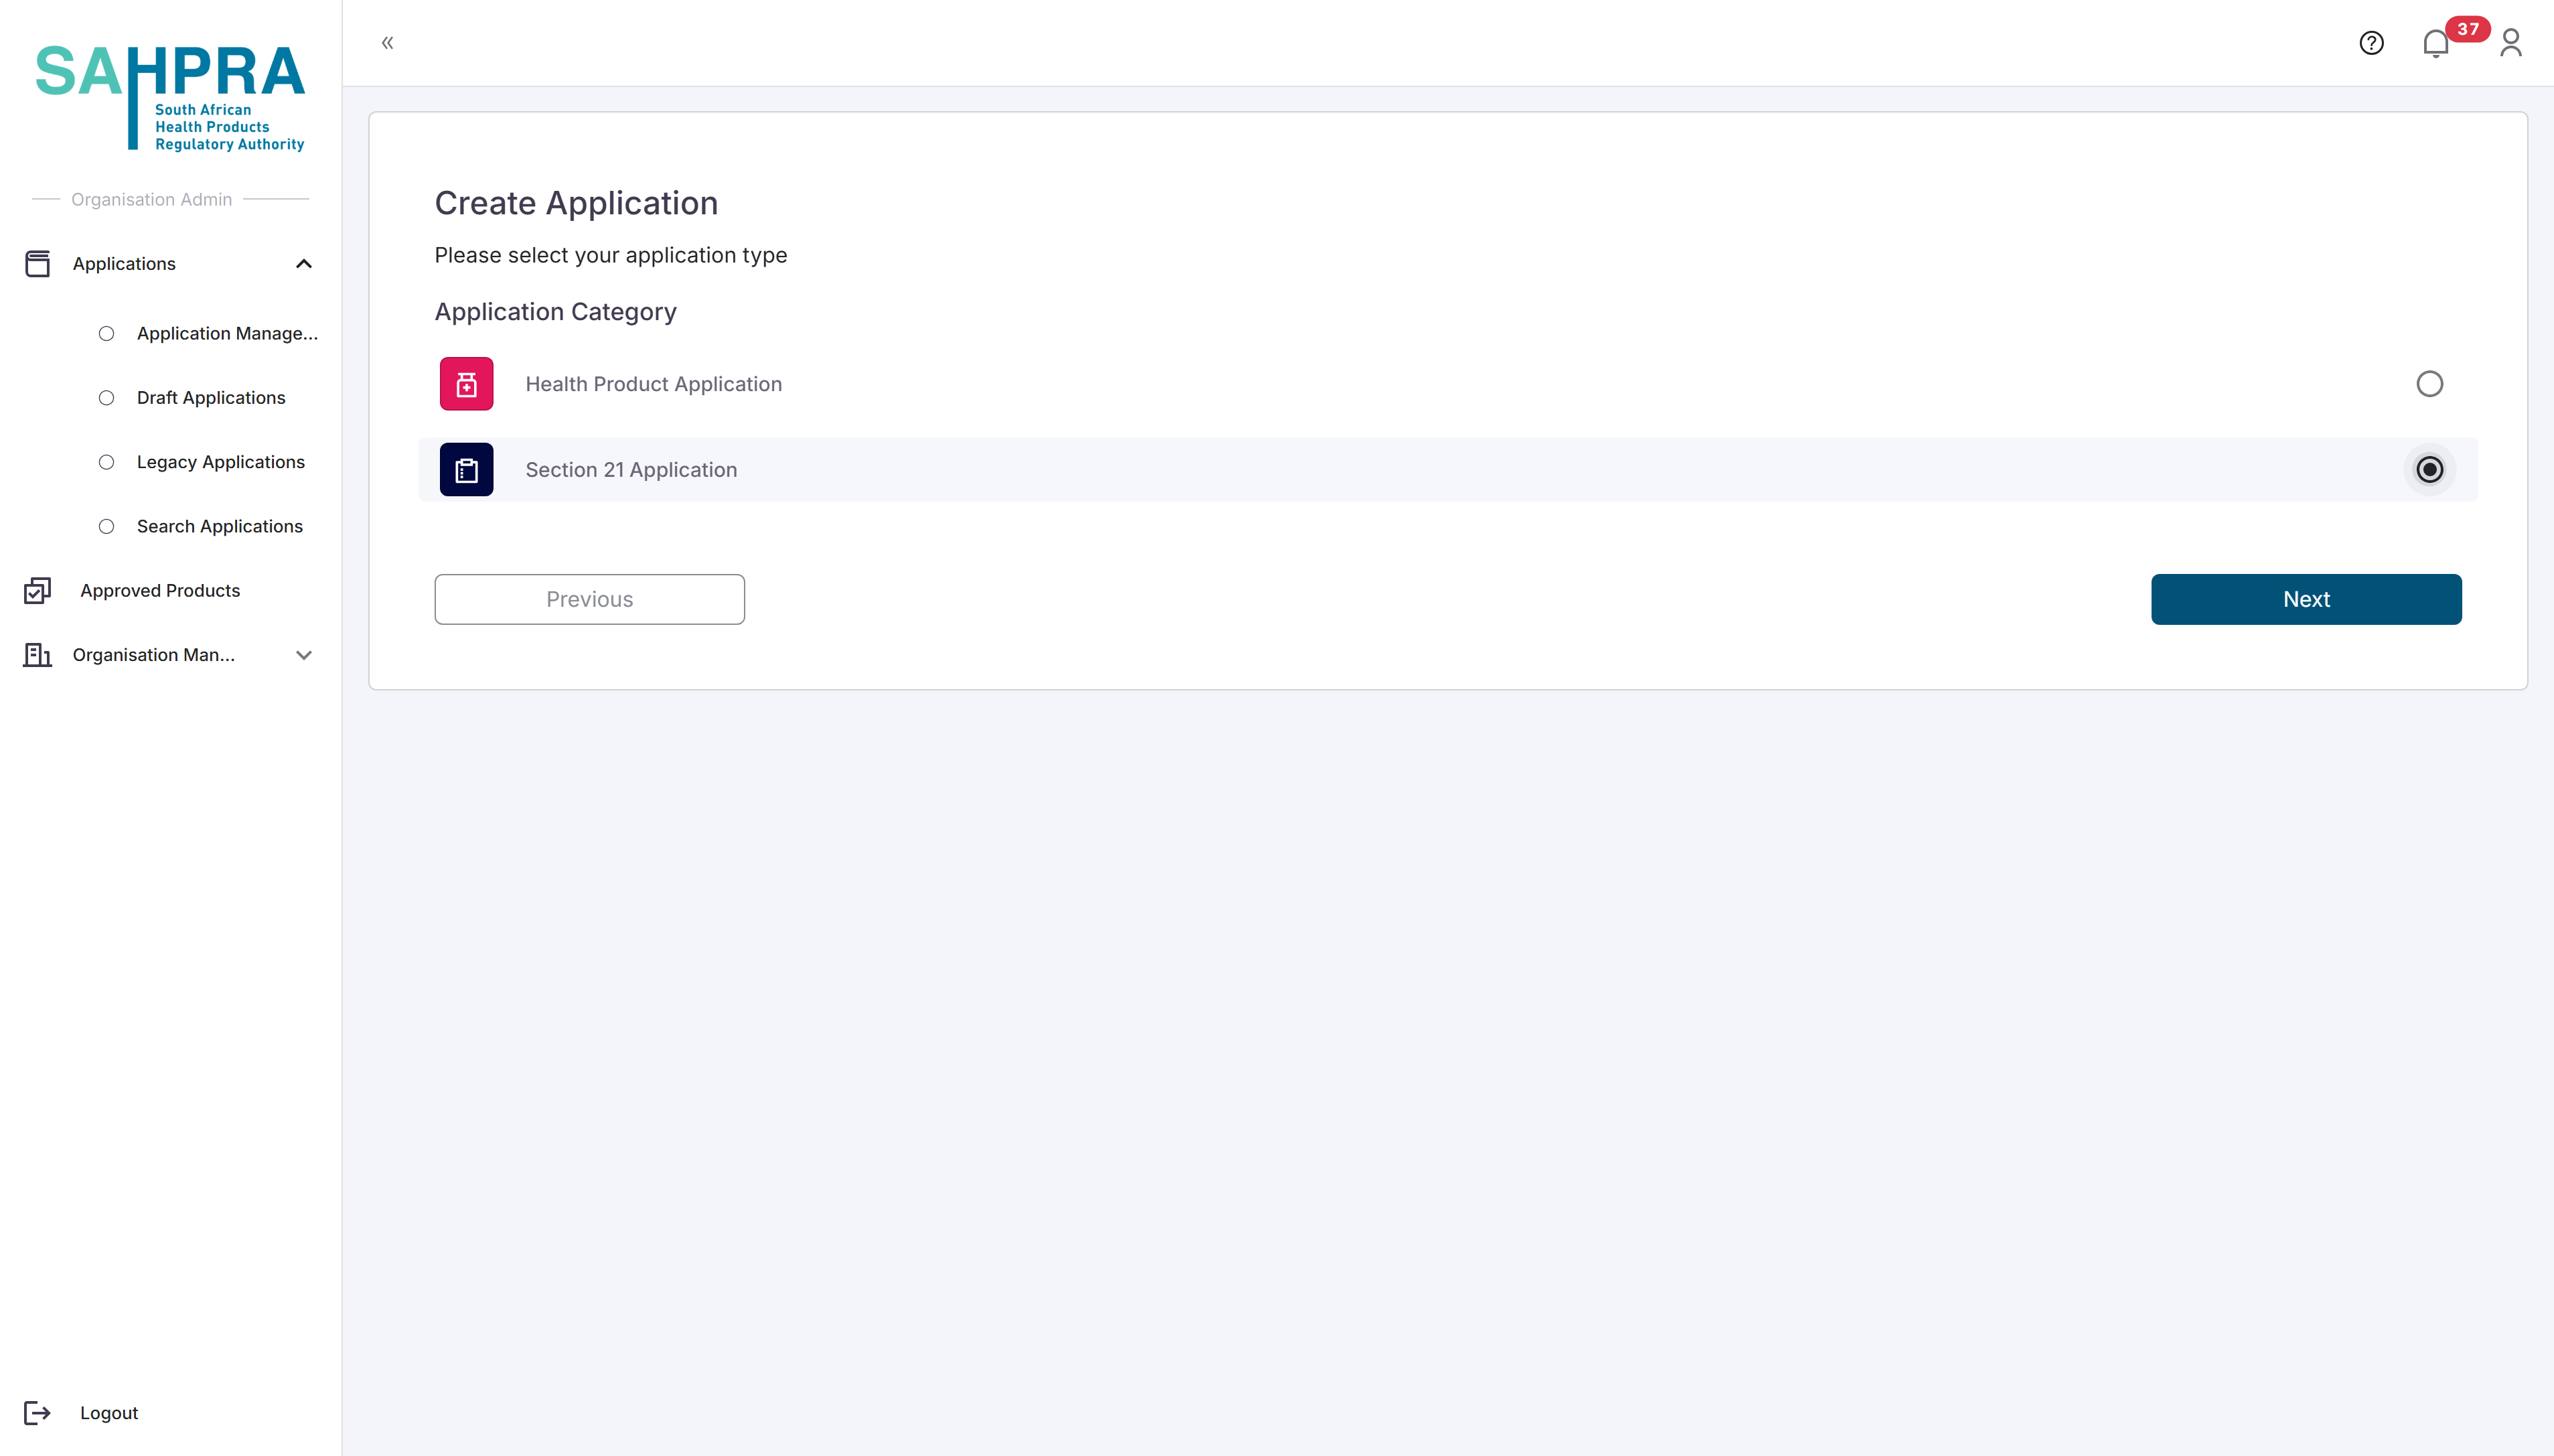This screenshot has height=1456, width=2554.
Task: Open the user profile icon
Action: (x=2511, y=43)
